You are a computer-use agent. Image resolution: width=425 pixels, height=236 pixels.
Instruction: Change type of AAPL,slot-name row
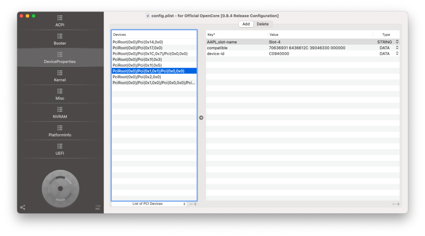click(x=397, y=42)
